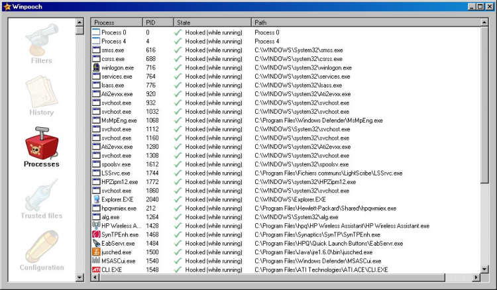
Task: Click the LightScribe LSSrvc.exe path
Action: click(329, 173)
